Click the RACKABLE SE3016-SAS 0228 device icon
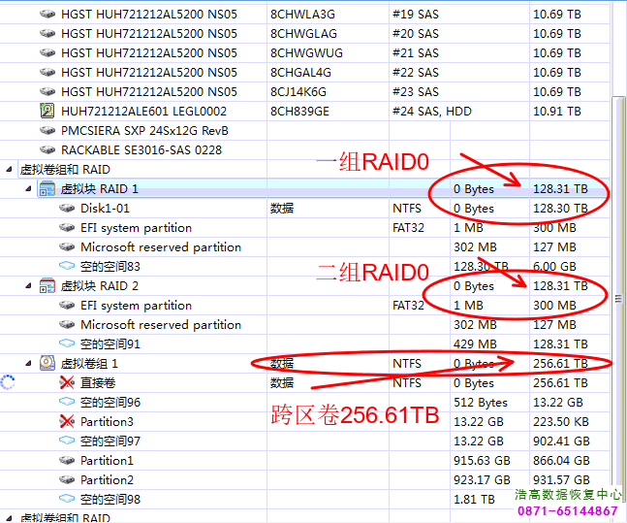This screenshot has height=523, width=627. click(x=47, y=150)
